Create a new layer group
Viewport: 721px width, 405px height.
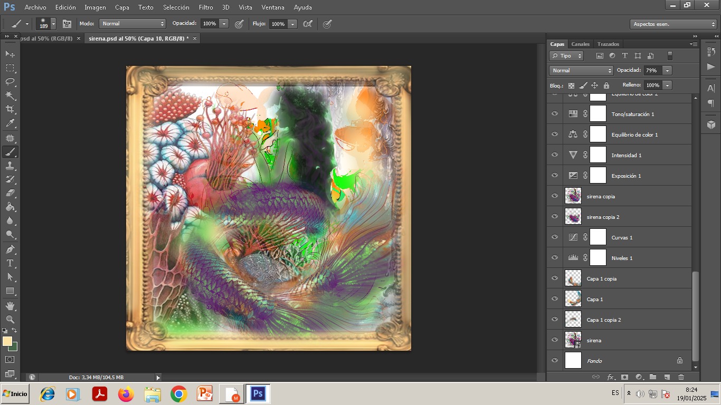pos(653,377)
